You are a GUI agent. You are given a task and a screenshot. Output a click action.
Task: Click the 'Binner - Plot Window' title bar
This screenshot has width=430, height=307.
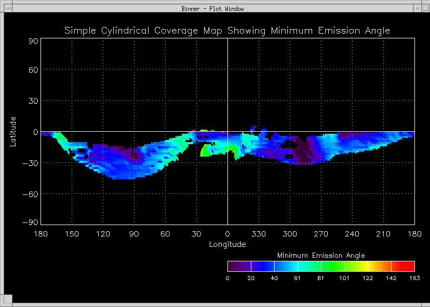click(213, 8)
